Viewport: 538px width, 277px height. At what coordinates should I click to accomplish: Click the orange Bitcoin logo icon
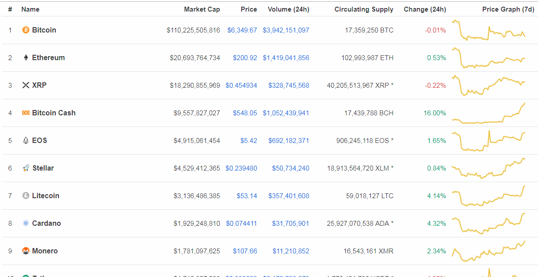(26, 30)
